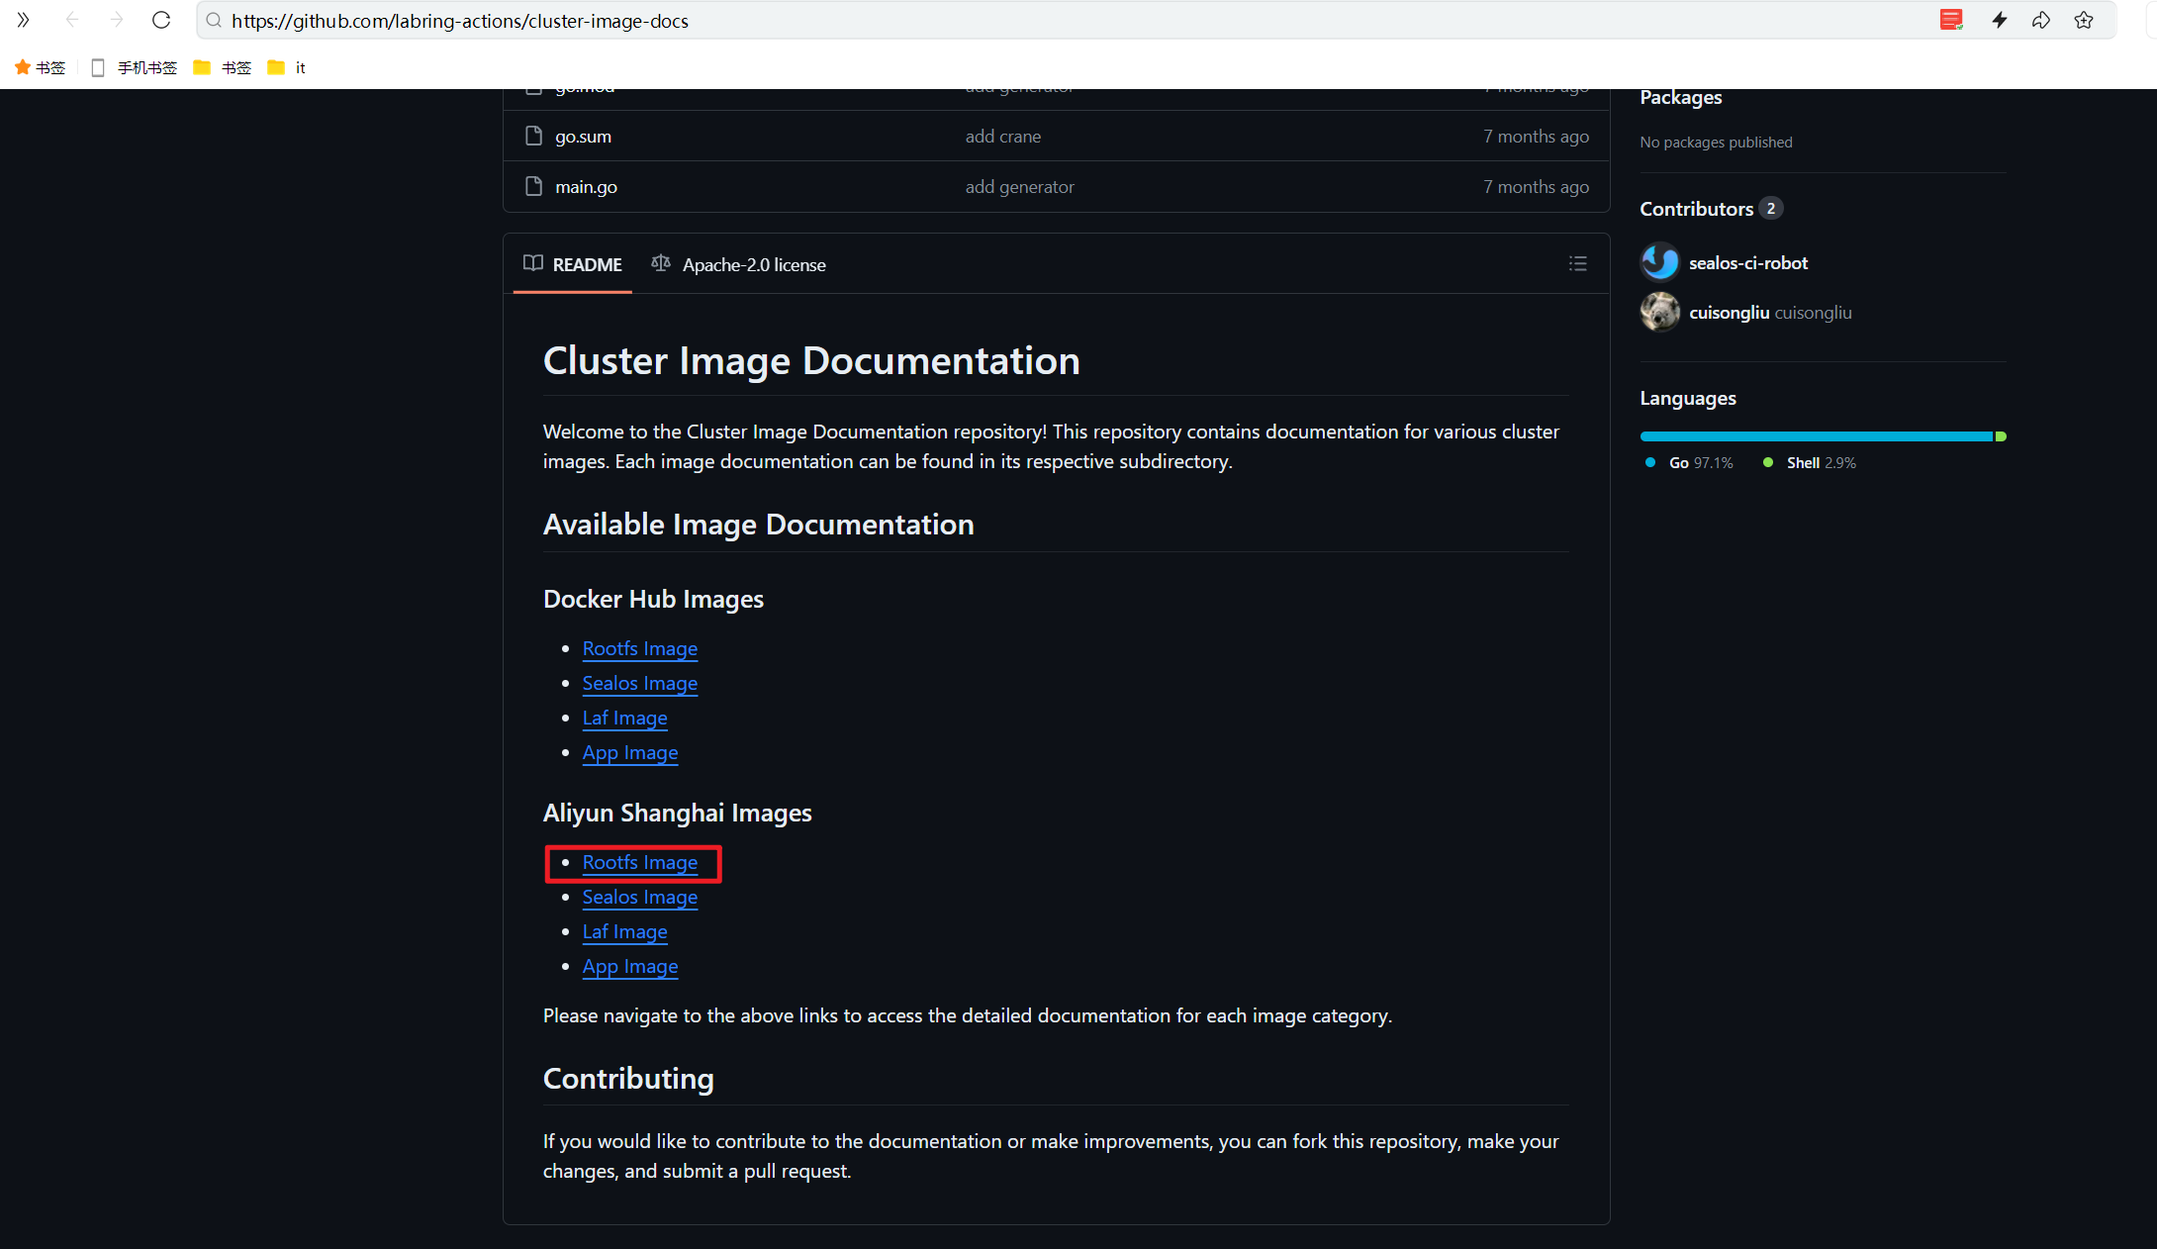Click the cuisongliu avatar
2157x1249 pixels.
[x=1660, y=312]
